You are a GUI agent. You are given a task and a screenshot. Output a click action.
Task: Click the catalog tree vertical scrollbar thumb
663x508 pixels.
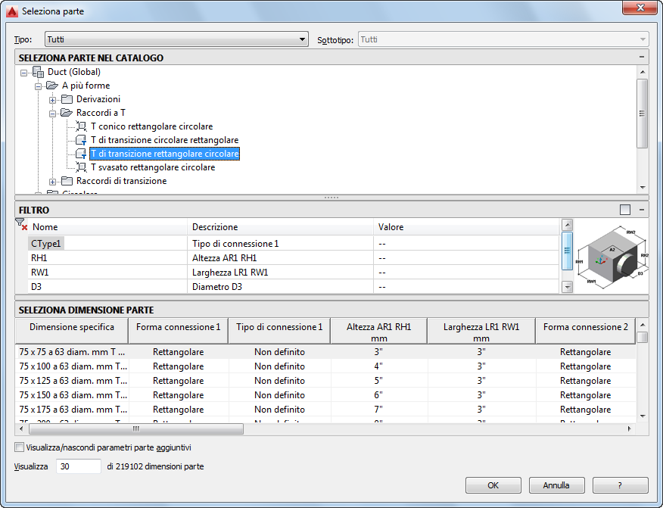click(643, 114)
